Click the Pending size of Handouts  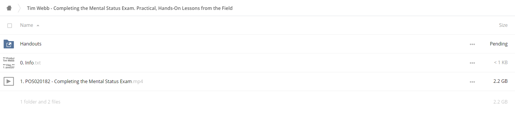pos(499,44)
